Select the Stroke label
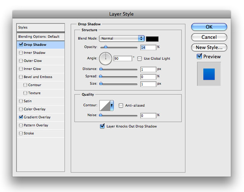244x192 pixels. click(x=29, y=133)
